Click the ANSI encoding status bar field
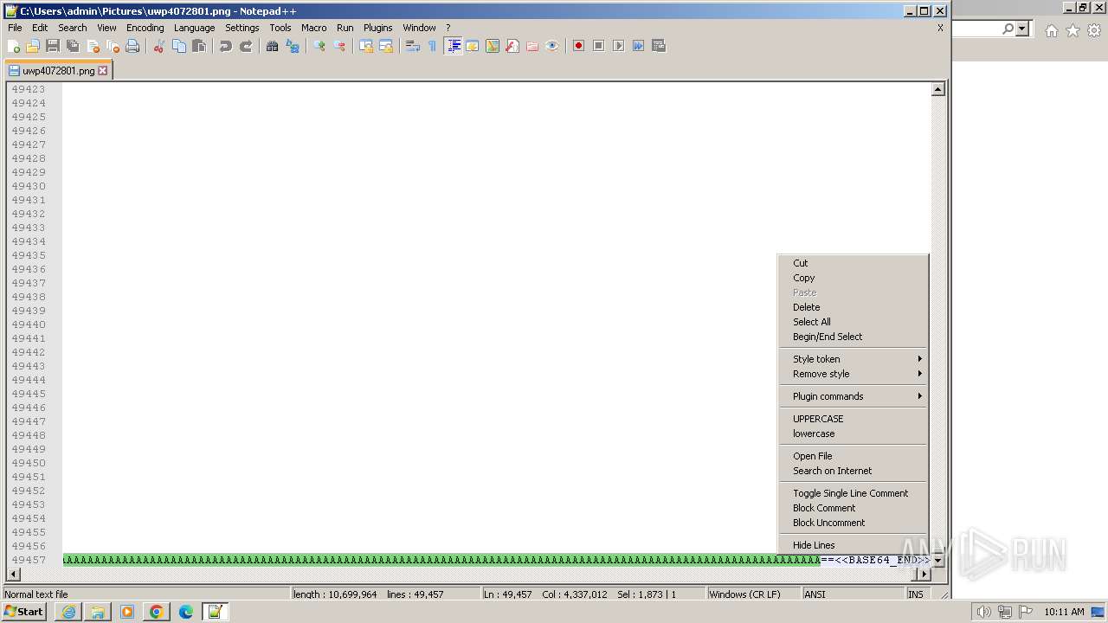Screen dimensions: 1108x623 pos(853,594)
